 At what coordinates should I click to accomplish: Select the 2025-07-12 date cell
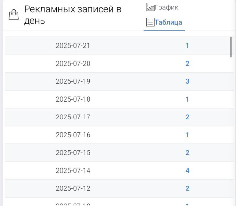[73, 188]
